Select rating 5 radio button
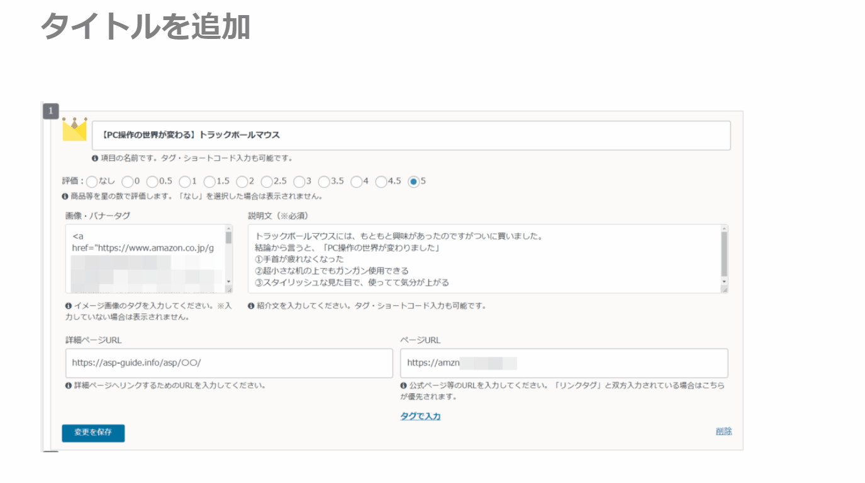This screenshot has width=865, height=483. click(x=413, y=182)
